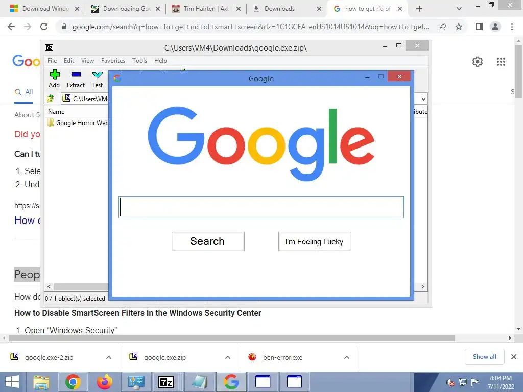523x392 pixels.
Task: Open Chrome tab search chevron
Action: point(459,9)
